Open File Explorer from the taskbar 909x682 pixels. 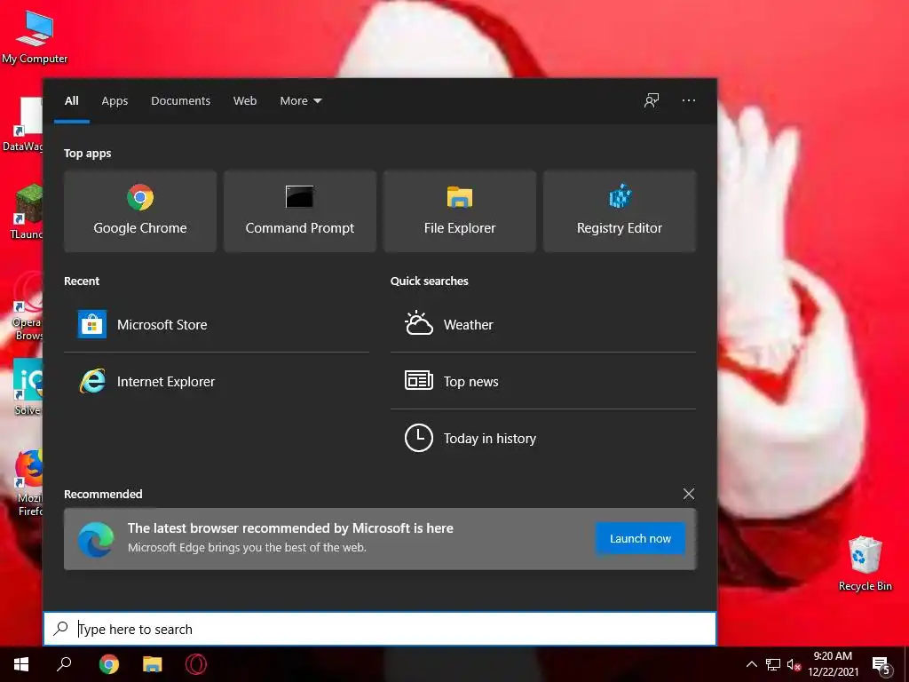point(153,664)
